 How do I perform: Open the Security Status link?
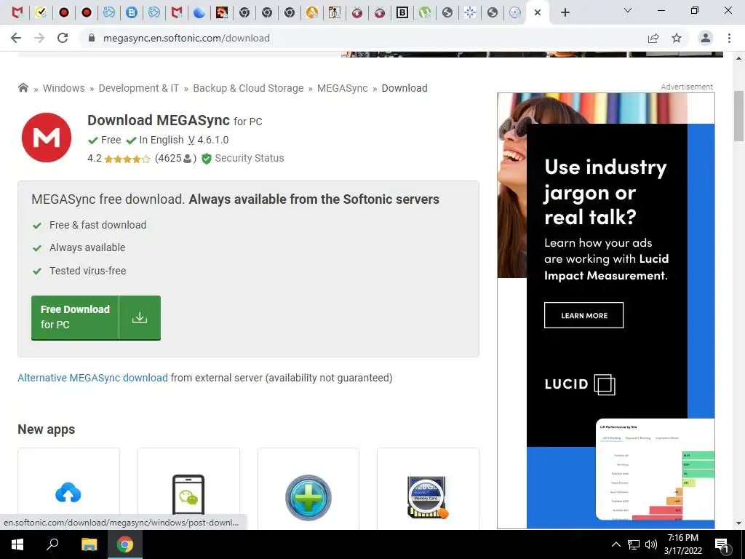pyautogui.click(x=250, y=158)
